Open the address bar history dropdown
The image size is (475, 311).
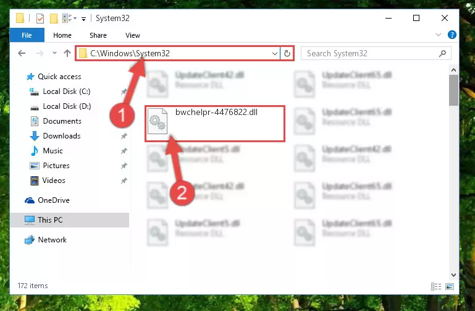click(275, 54)
